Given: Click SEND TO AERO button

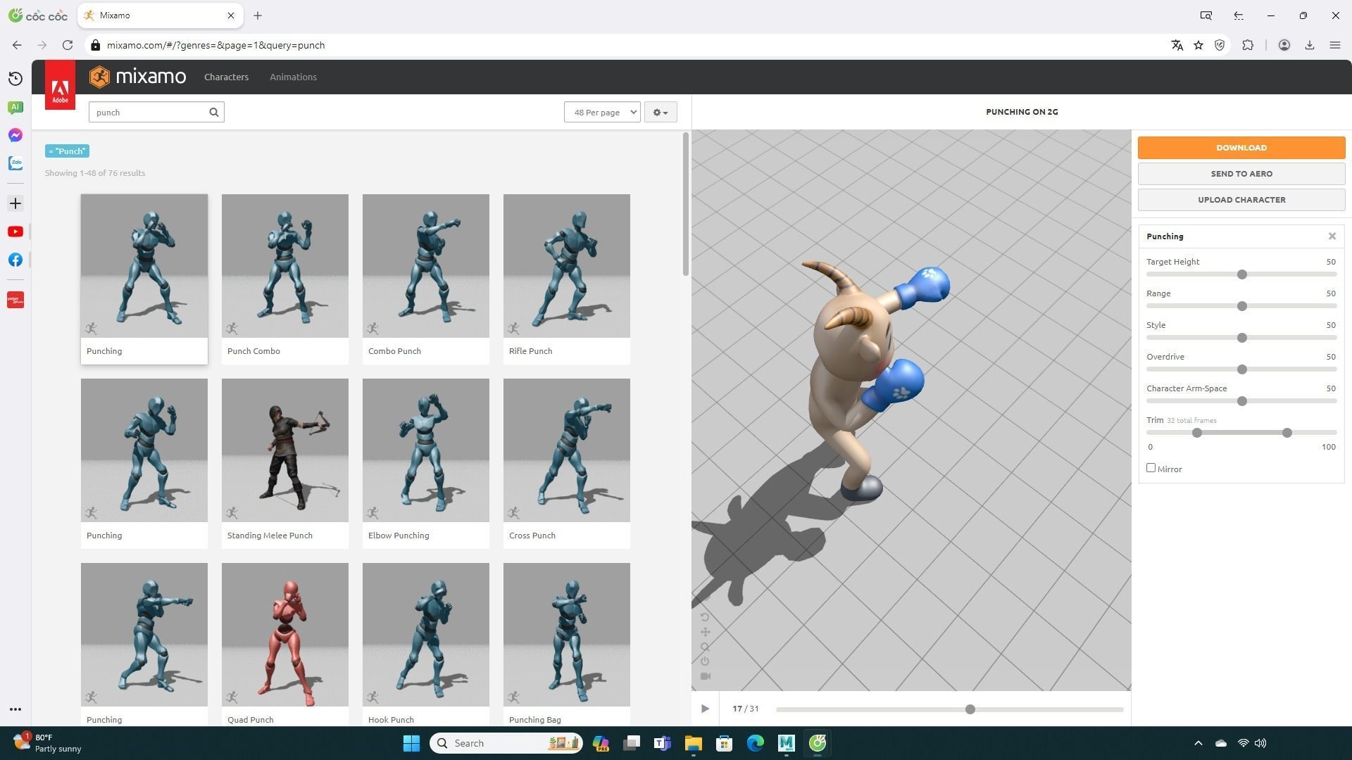Looking at the screenshot, I should pos(1241,174).
